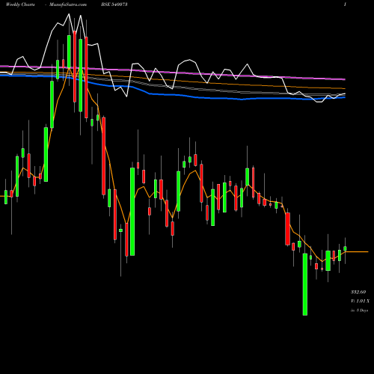Click the 'V: 1.91 X' volume text

pyautogui.click(x=360, y=301)
